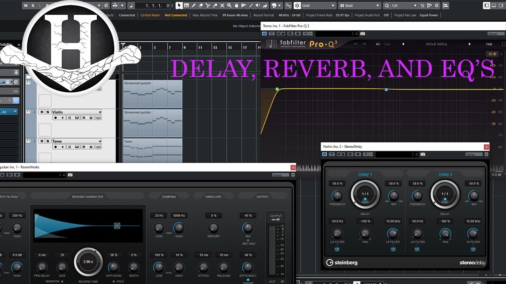Click Monitor speaker on Toms track

[62, 147]
